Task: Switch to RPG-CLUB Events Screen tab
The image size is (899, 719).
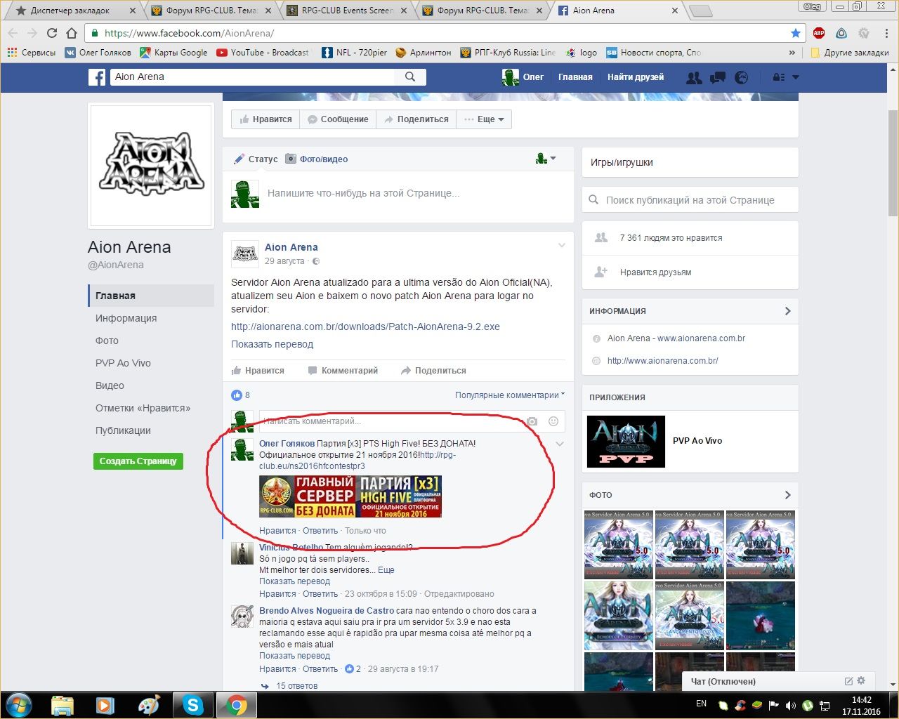Action: point(348,11)
